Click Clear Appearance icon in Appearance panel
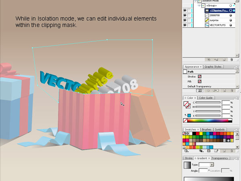This screenshot has width=241, height=181. click(x=208, y=90)
